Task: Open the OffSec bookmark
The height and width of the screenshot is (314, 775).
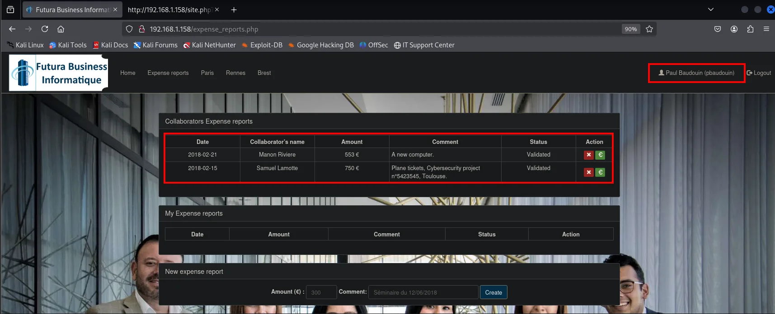Action: (374, 45)
